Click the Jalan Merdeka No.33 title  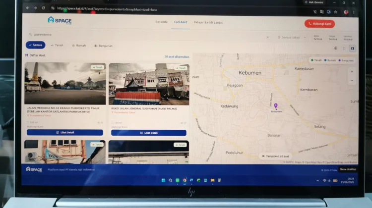click(63, 109)
